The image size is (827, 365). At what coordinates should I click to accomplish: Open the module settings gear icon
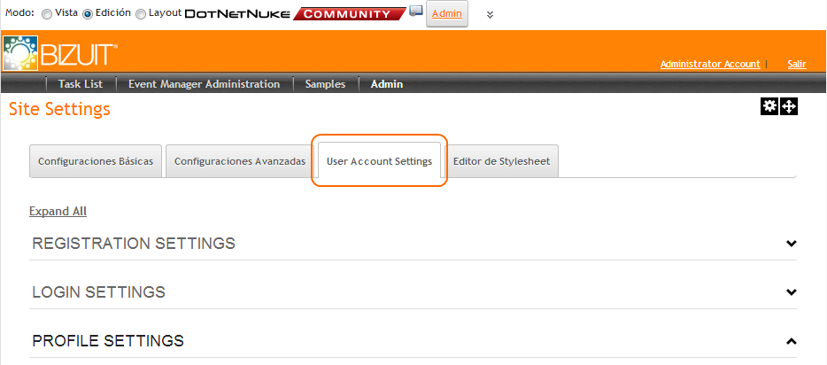769,106
